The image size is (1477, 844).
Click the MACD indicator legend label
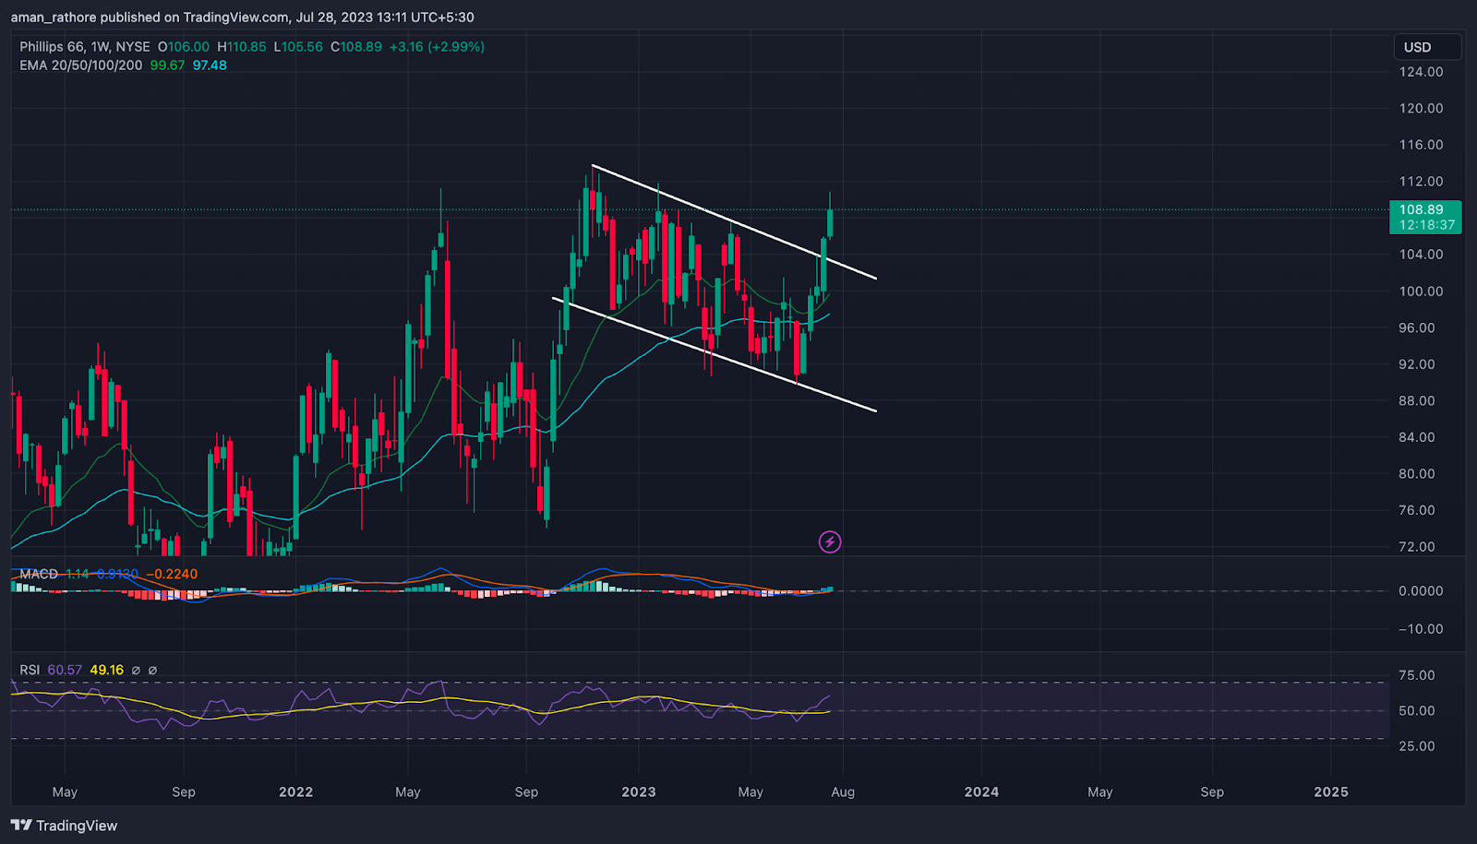(x=39, y=574)
